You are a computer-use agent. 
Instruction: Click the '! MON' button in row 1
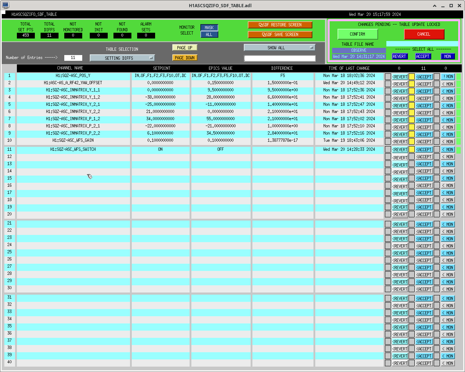[x=448, y=77]
